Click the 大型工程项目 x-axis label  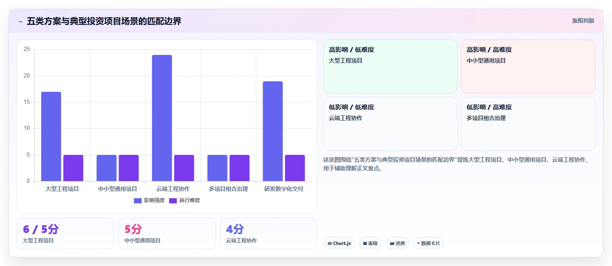click(x=62, y=189)
